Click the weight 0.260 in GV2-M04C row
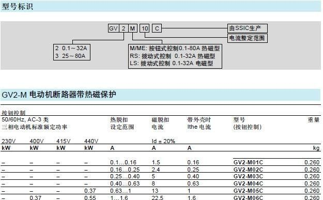Image resolution: width=323 pixels, height=200 pixels. pos(312,183)
